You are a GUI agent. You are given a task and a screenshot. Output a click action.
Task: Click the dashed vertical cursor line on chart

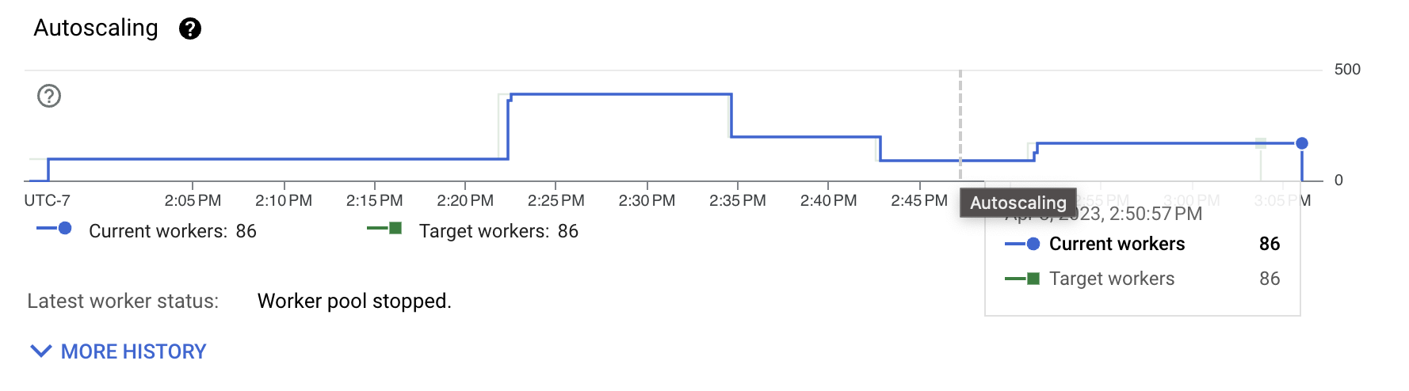960,119
